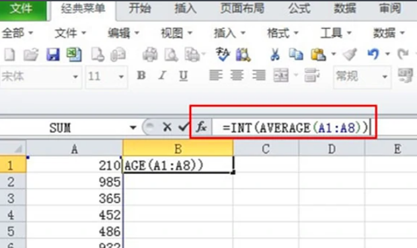
Task: Click cell containing 452
Action: click(x=75, y=214)
